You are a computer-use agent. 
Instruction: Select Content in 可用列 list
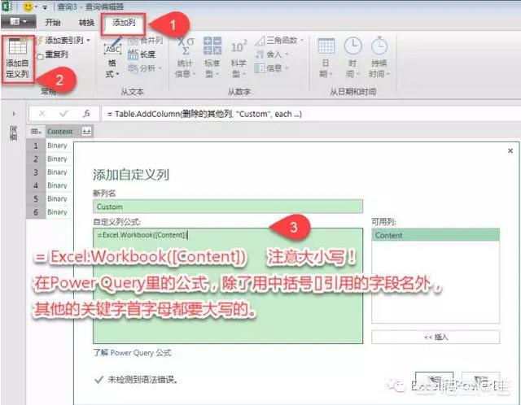pyautogui.click(x=436, y=235)
